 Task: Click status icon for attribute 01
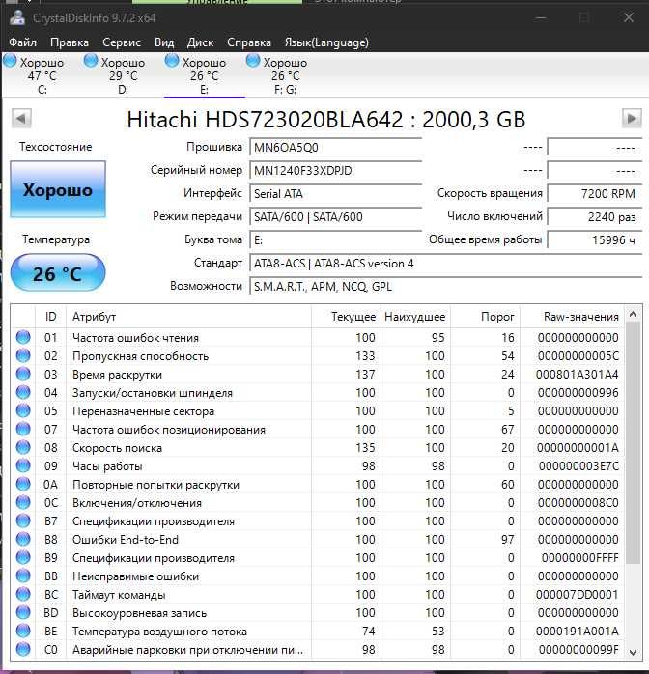point(23,337)
